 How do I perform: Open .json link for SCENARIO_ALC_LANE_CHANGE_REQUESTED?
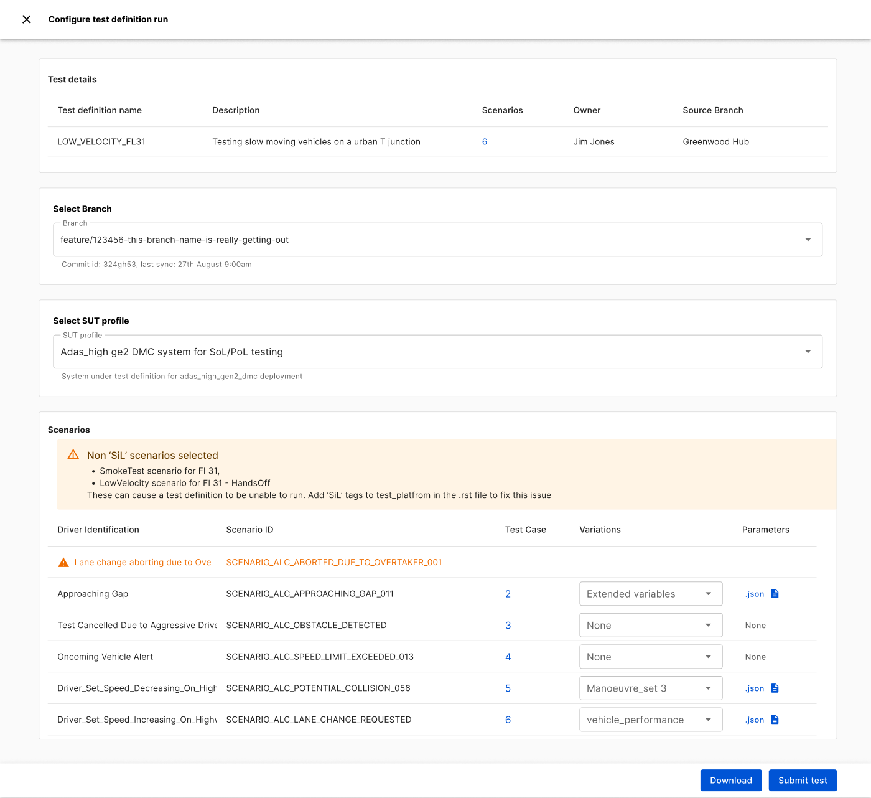point(755,720)
